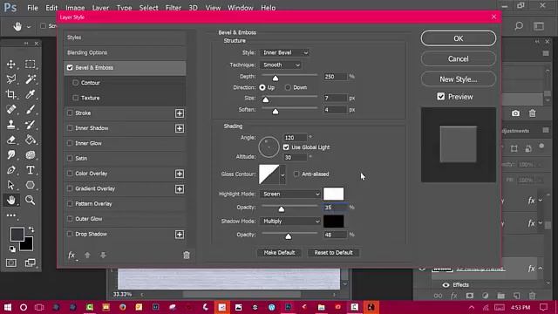This screenshot has width=558, height=314.
Task: Select the Move tool
Action: (x=11, y=64)
